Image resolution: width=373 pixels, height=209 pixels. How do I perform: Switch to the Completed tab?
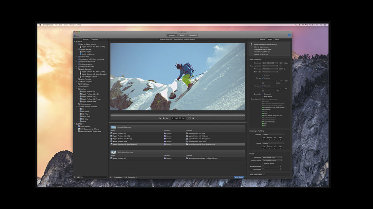(192, 35)
